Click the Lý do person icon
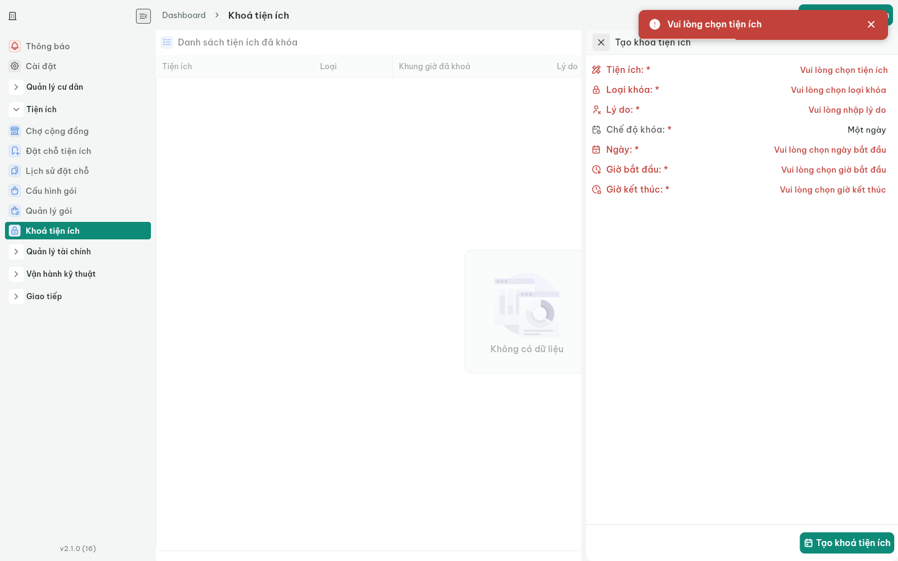This screenshot has height=561, width=898. click(596, 110)
